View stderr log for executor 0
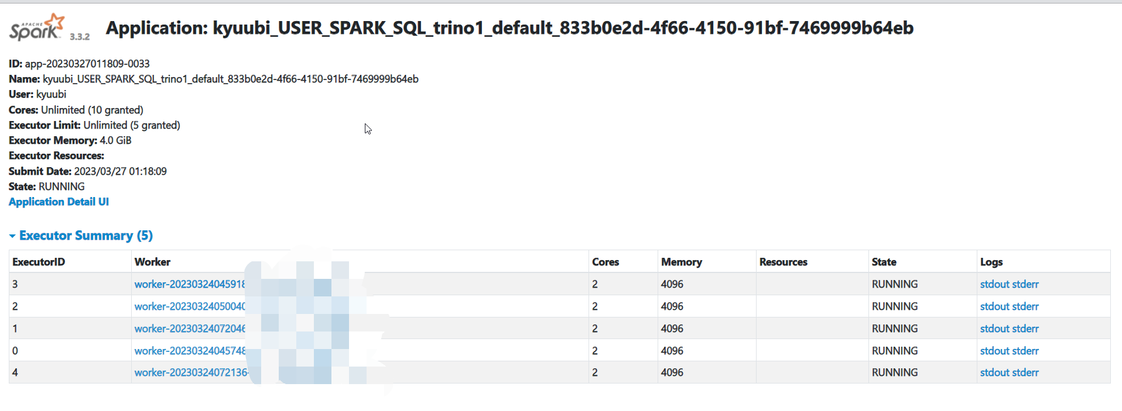Screen dimensions: 1122x411 1025,351
